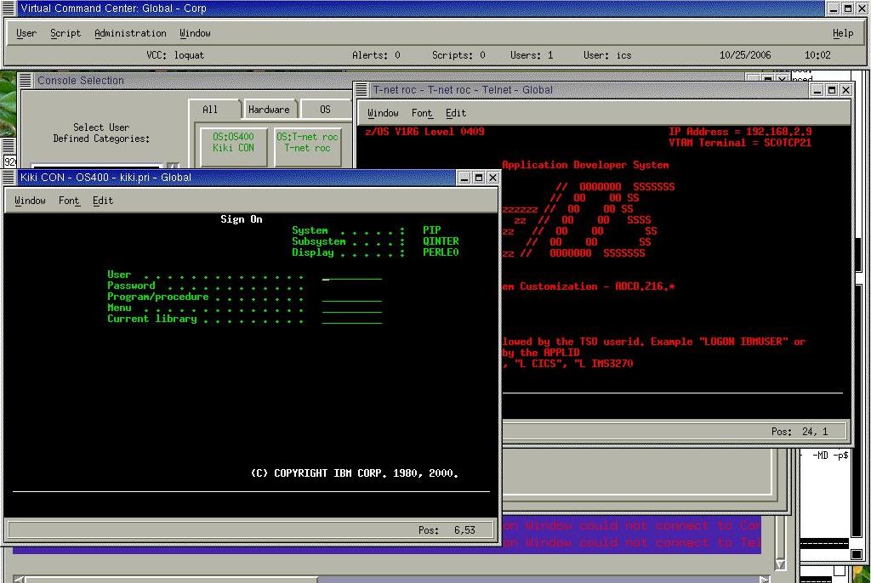The height and width of the screenshot is (583, 871).
Task: Close the Kiki CON window
Action: 492,178
